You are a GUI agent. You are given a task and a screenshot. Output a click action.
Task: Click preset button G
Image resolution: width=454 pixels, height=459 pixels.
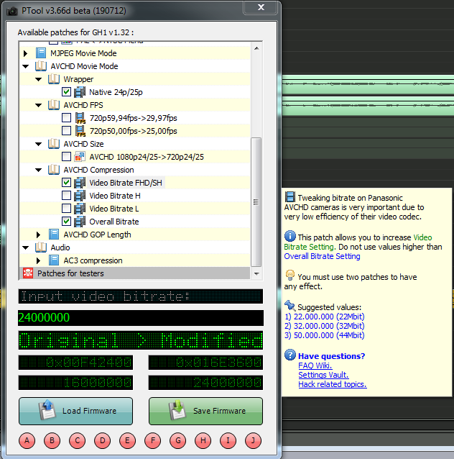pos(177,440)
